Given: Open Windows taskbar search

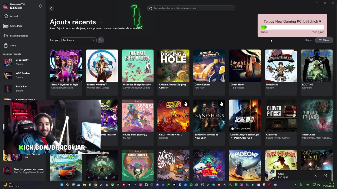Looking at the screenshot, I should coord(67,185).
